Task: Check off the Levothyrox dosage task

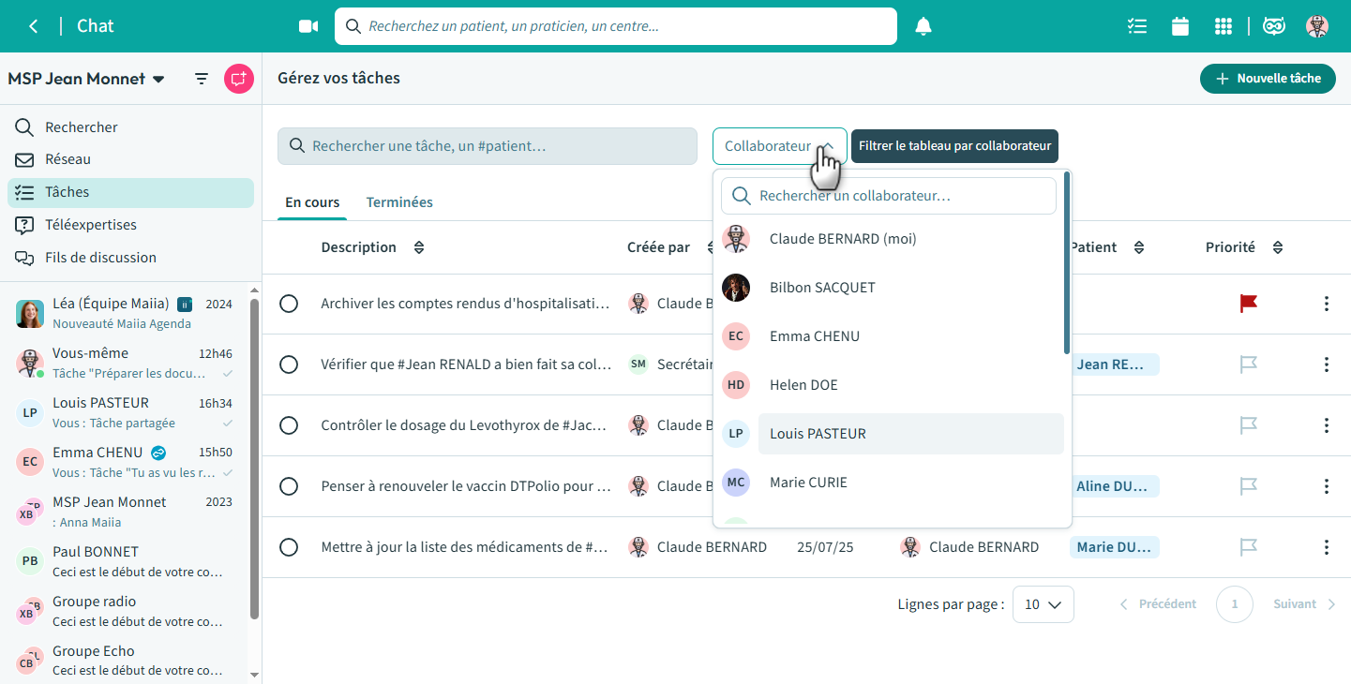Action: [289, 425]
